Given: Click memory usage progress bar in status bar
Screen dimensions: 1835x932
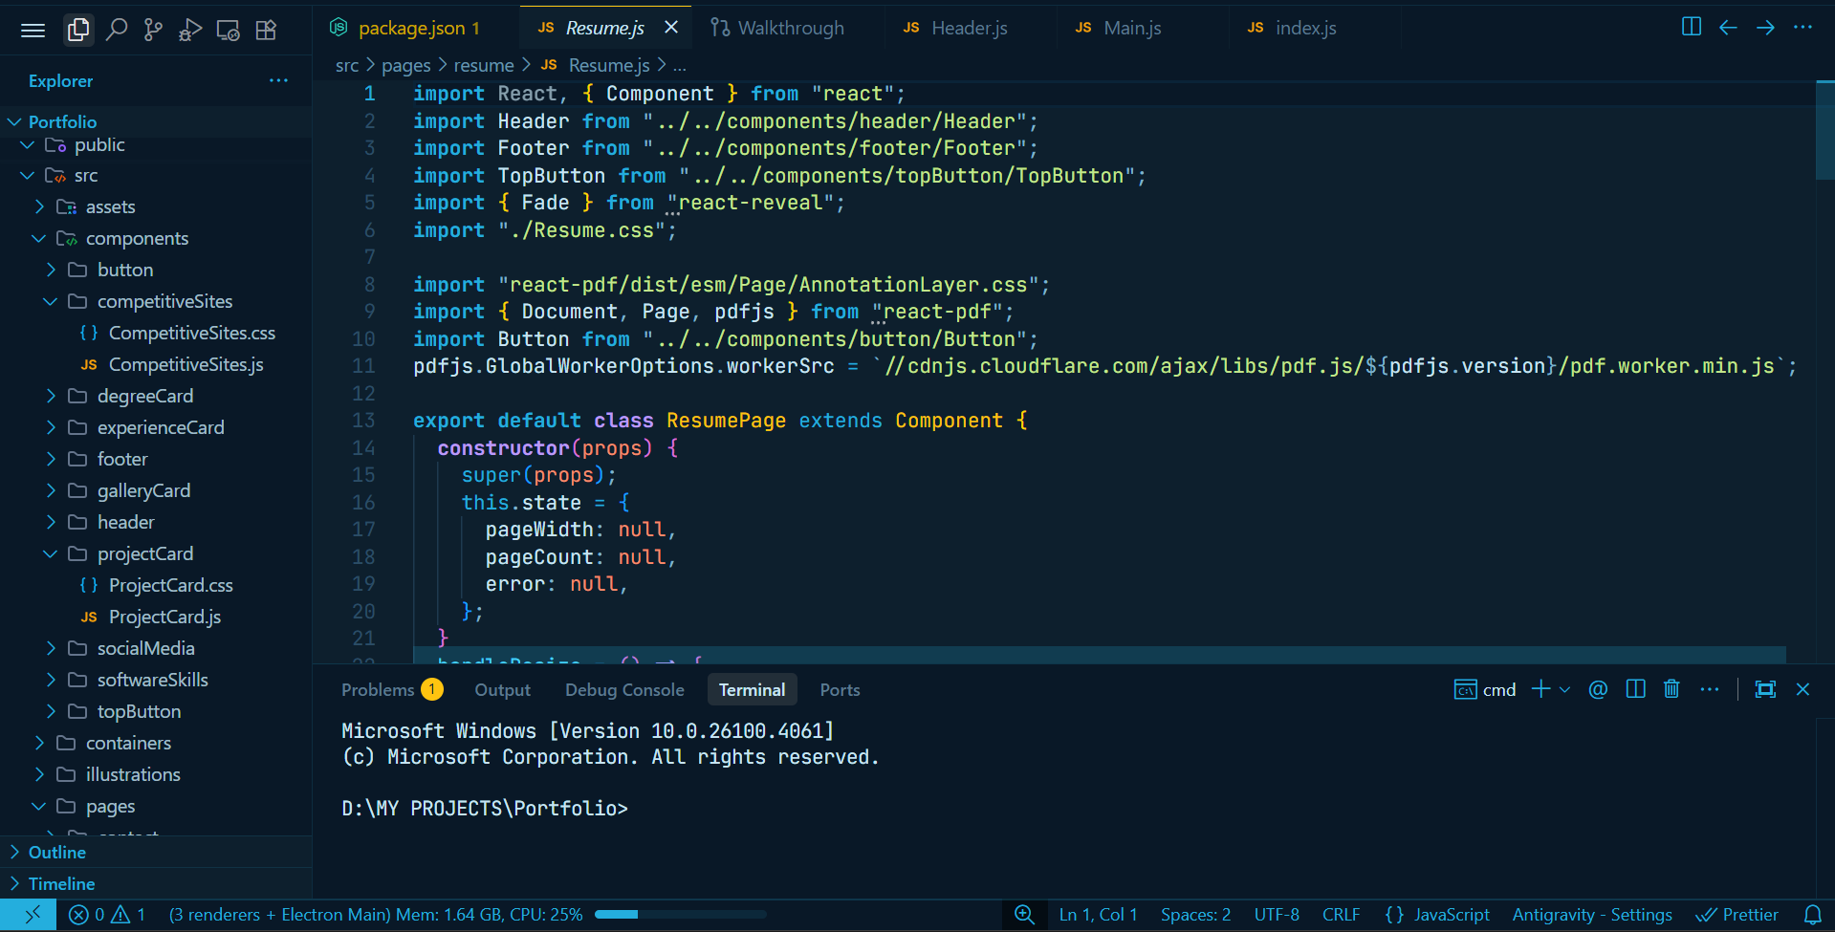Looking at the screenshot, I should pos(680,915).
